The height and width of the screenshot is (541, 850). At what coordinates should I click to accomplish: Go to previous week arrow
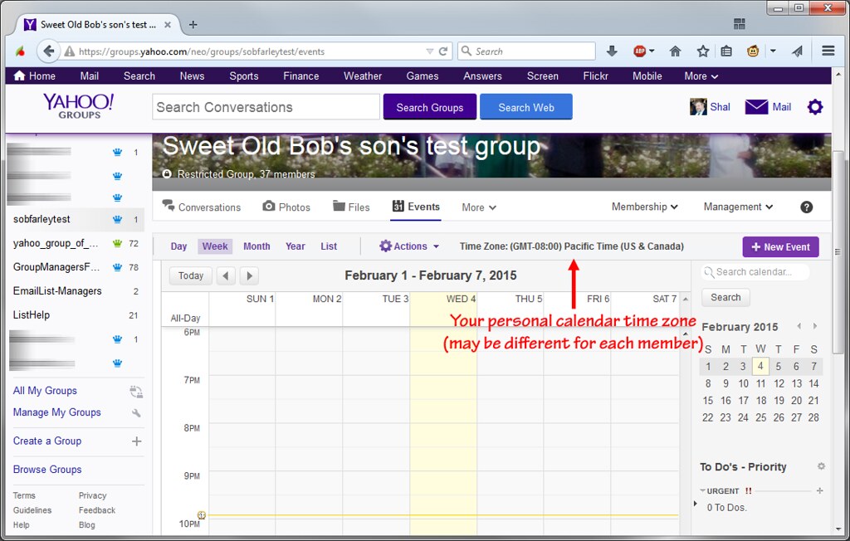coord(226,275)
